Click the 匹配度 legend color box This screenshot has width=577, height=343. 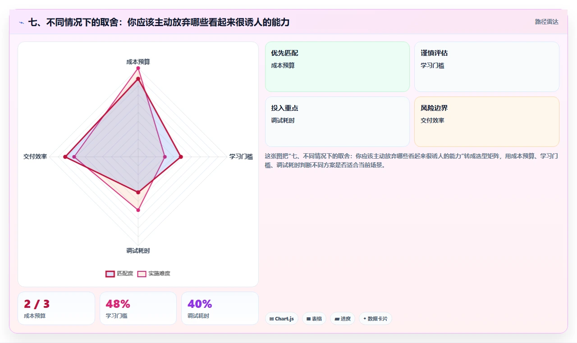coord(110,274)
